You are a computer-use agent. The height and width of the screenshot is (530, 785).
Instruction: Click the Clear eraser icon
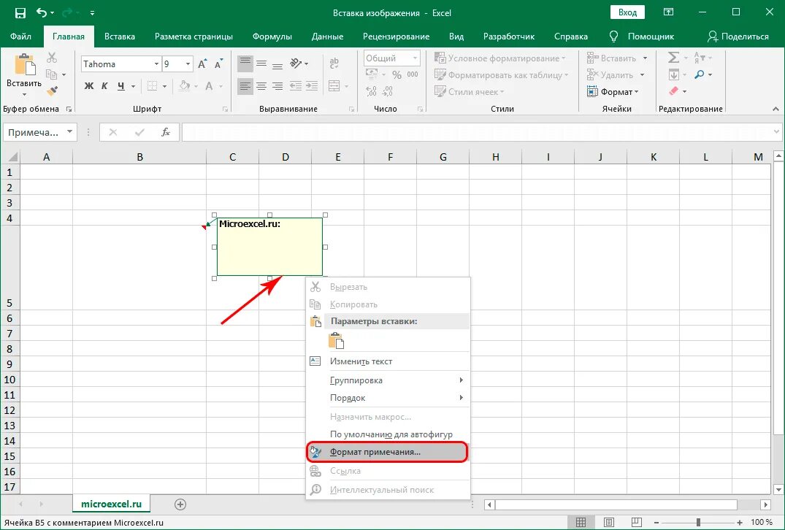[x=674, y=91]
